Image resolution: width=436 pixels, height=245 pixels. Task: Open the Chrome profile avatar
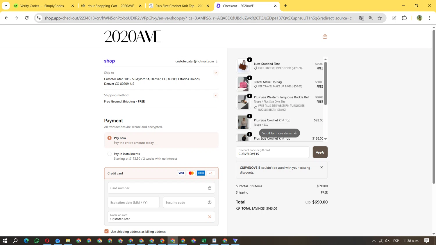pyautogui.click(x=419, y=18)
